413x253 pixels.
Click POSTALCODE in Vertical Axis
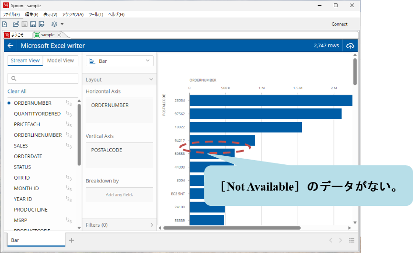coord(107,150)
